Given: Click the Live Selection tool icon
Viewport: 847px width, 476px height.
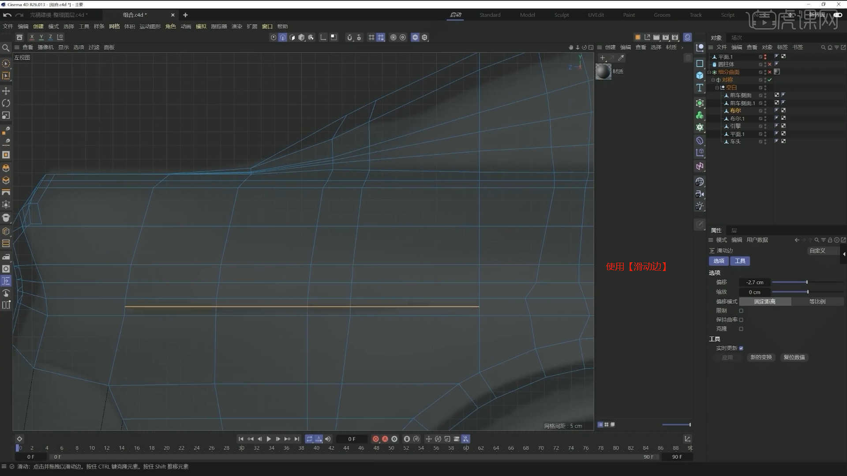Looking at the screenshot, I should (x=6, y=63).
